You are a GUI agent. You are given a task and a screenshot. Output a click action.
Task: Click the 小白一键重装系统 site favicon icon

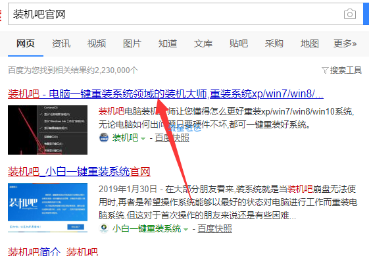104,228
